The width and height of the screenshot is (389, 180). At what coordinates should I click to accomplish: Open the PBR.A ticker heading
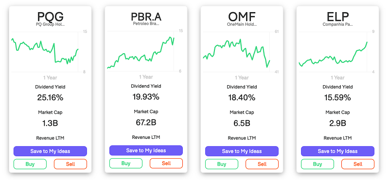coord(146,16)
